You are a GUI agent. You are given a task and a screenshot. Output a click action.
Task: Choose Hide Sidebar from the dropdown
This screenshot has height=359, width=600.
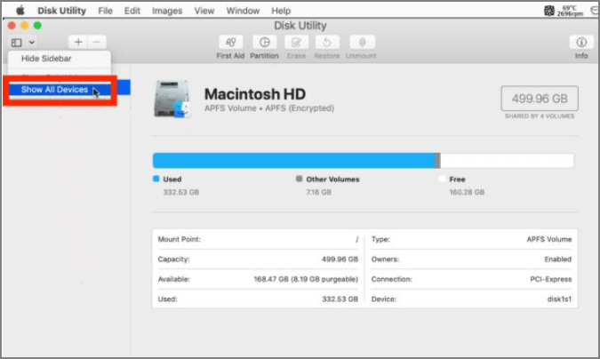pyautogui.click(x=46, y=60)
